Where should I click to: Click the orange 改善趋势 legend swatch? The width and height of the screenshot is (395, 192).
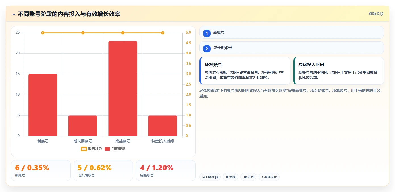click(84, 149)
